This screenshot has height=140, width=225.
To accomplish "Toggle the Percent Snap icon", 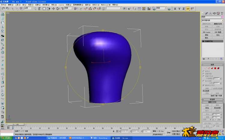I will tap(95, 9).
